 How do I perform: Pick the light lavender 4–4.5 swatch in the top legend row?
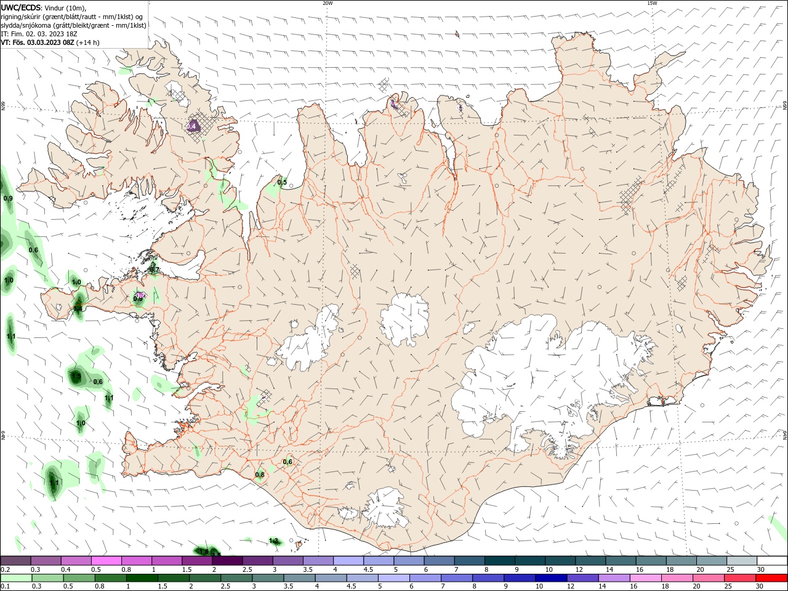coord(348,561)
